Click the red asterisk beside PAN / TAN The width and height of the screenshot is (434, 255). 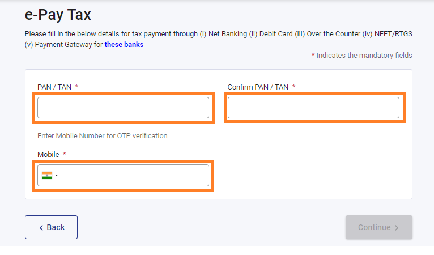coord(76,86)
